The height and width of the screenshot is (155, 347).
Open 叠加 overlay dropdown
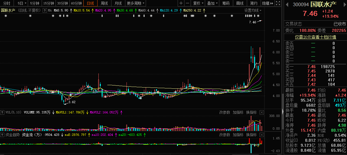212,3
